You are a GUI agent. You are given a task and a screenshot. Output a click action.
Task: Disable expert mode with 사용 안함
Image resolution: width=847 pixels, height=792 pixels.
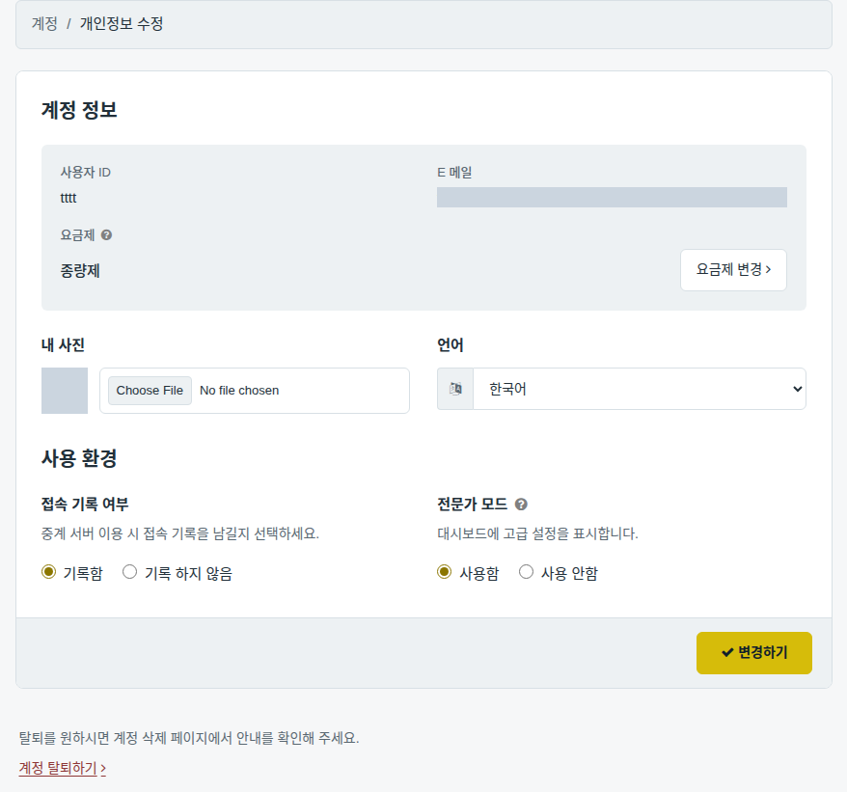coord(526,572)
